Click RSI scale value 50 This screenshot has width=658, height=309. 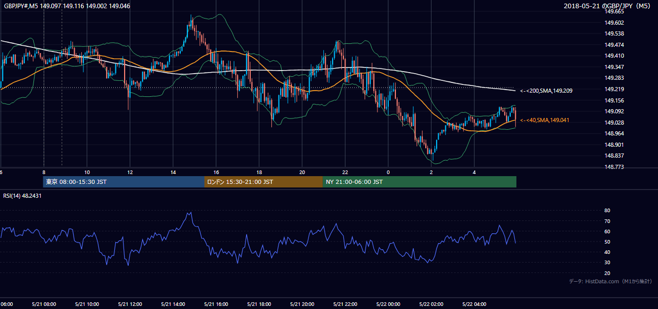click(x=608, y=242)
